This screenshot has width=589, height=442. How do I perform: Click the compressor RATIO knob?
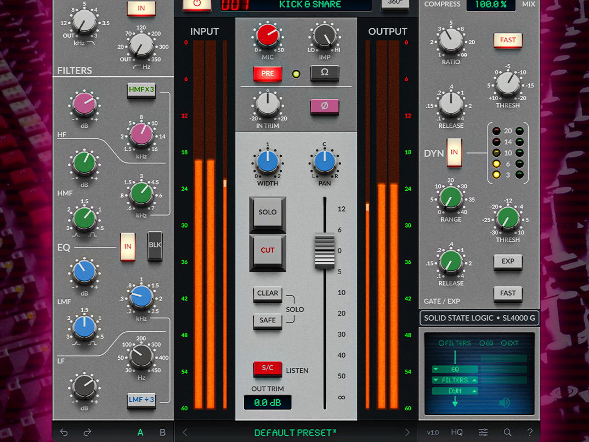click(451, 41)
